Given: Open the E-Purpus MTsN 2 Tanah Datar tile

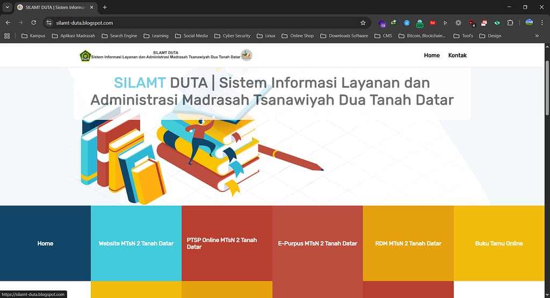Looking at the screenshot, I should [x=317, y=243].
